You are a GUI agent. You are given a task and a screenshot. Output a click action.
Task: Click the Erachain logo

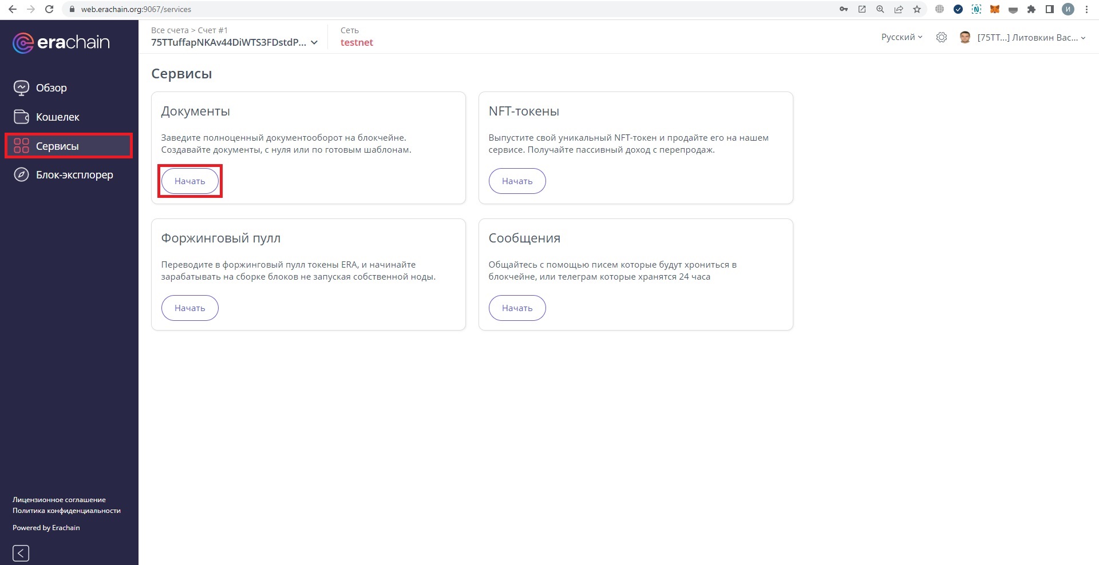(x=61, y=43)
